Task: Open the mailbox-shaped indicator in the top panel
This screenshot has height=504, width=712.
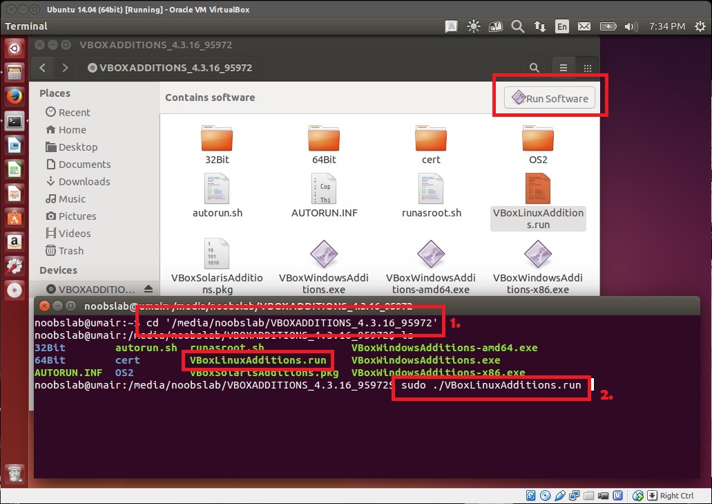Action: click(495, 26)
